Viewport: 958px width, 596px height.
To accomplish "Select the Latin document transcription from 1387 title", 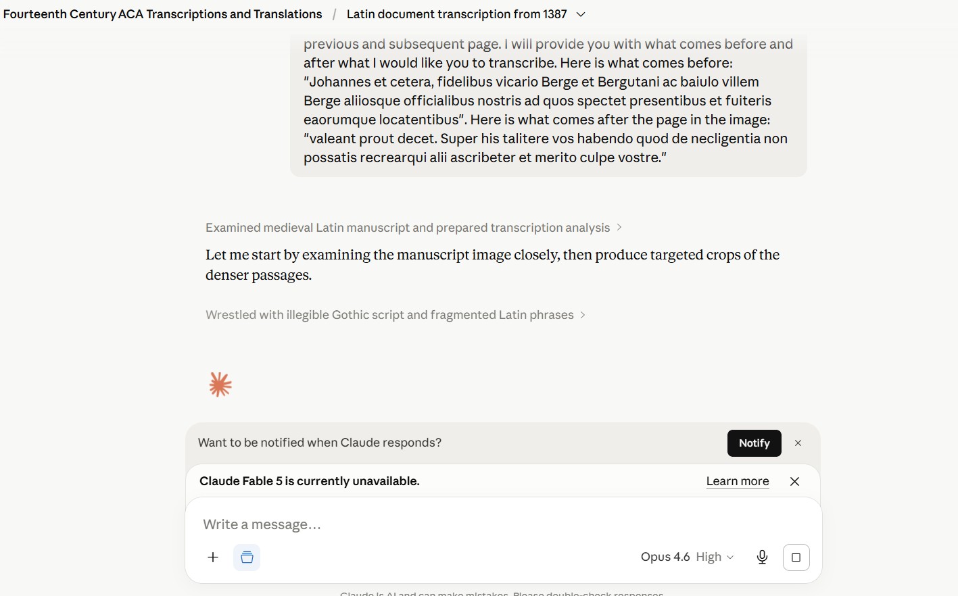I will pos(457,14).
